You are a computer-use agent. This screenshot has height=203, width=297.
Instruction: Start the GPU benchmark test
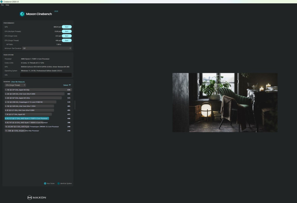pyautogui.click(x=67, y=27)
